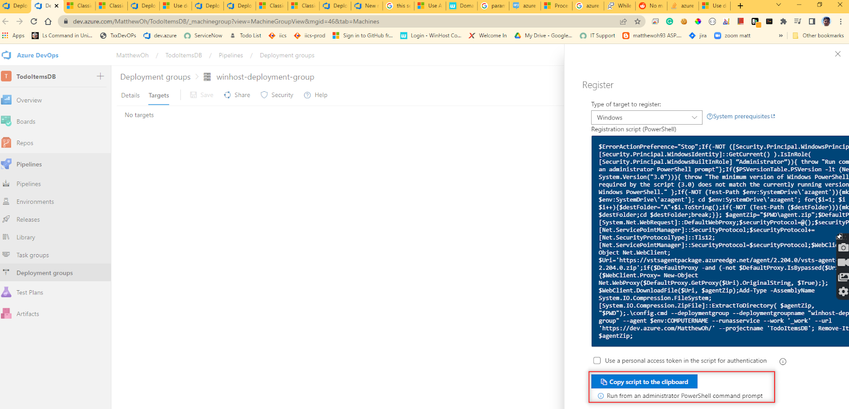
Task: Click the Deployment groups top breadcrumb
Action: [x=287, y=55]
